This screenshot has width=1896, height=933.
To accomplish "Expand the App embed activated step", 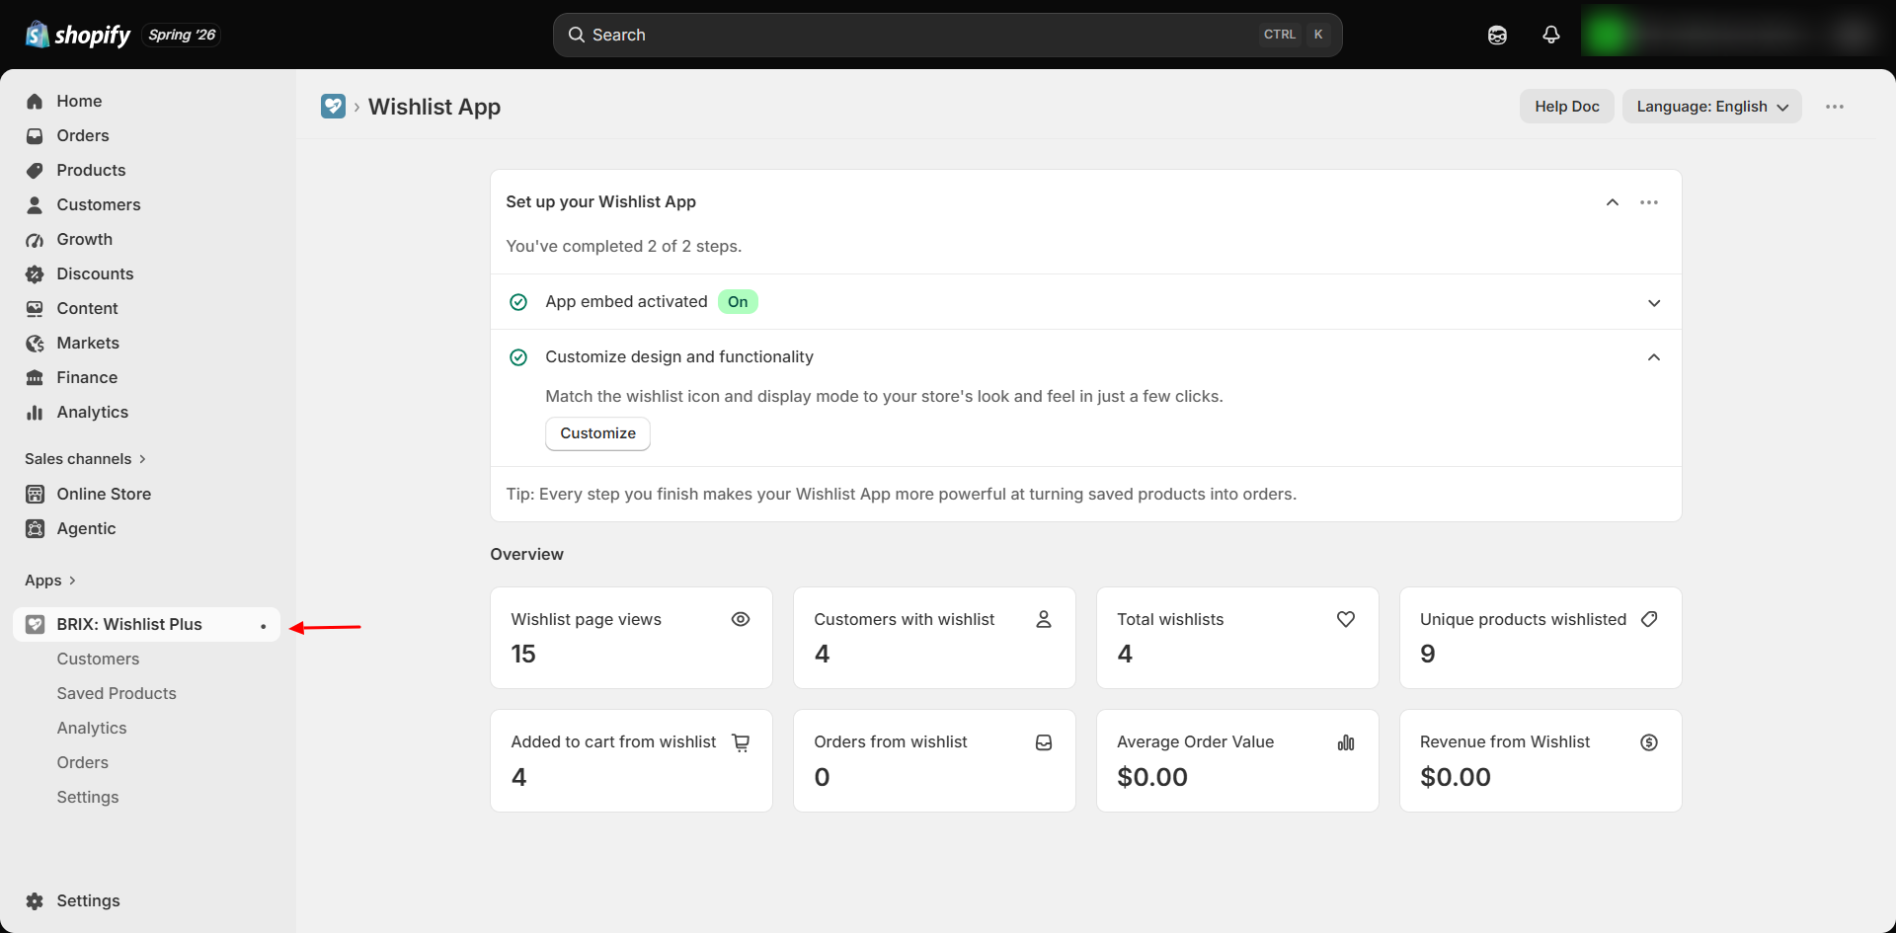I will tap(1654, 303).
